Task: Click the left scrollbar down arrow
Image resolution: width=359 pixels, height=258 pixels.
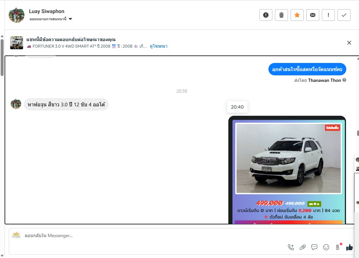Action: tap(2, 256)
